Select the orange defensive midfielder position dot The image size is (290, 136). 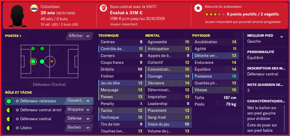[x=52, y=61]
